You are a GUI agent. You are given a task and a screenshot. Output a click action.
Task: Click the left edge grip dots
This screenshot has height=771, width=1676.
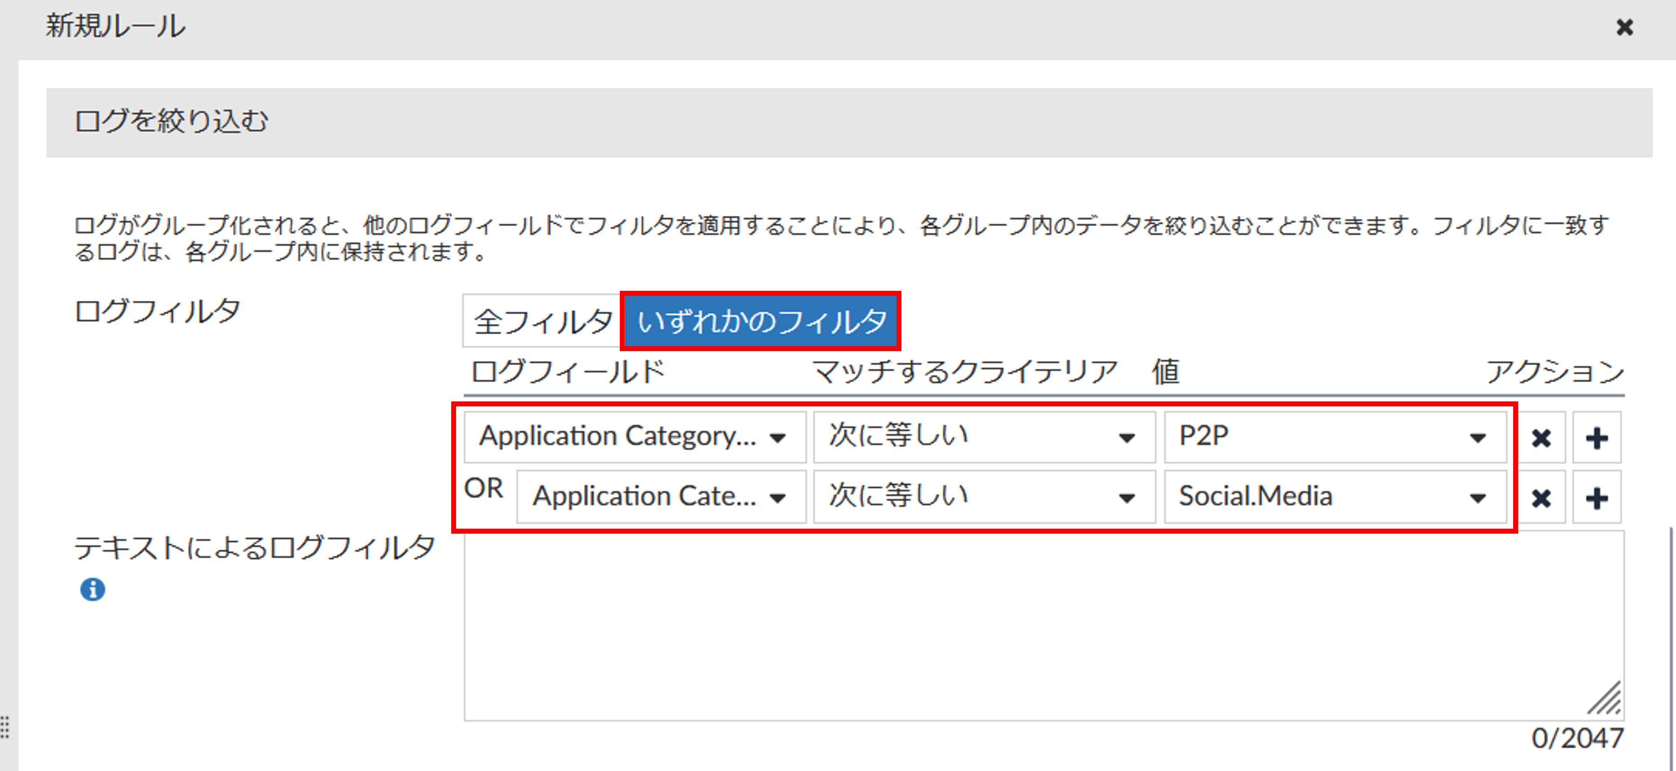pos(5,727)
